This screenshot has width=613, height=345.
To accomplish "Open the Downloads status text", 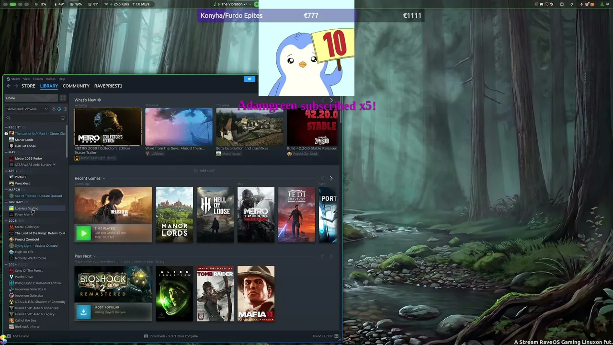I will point(174,336).
